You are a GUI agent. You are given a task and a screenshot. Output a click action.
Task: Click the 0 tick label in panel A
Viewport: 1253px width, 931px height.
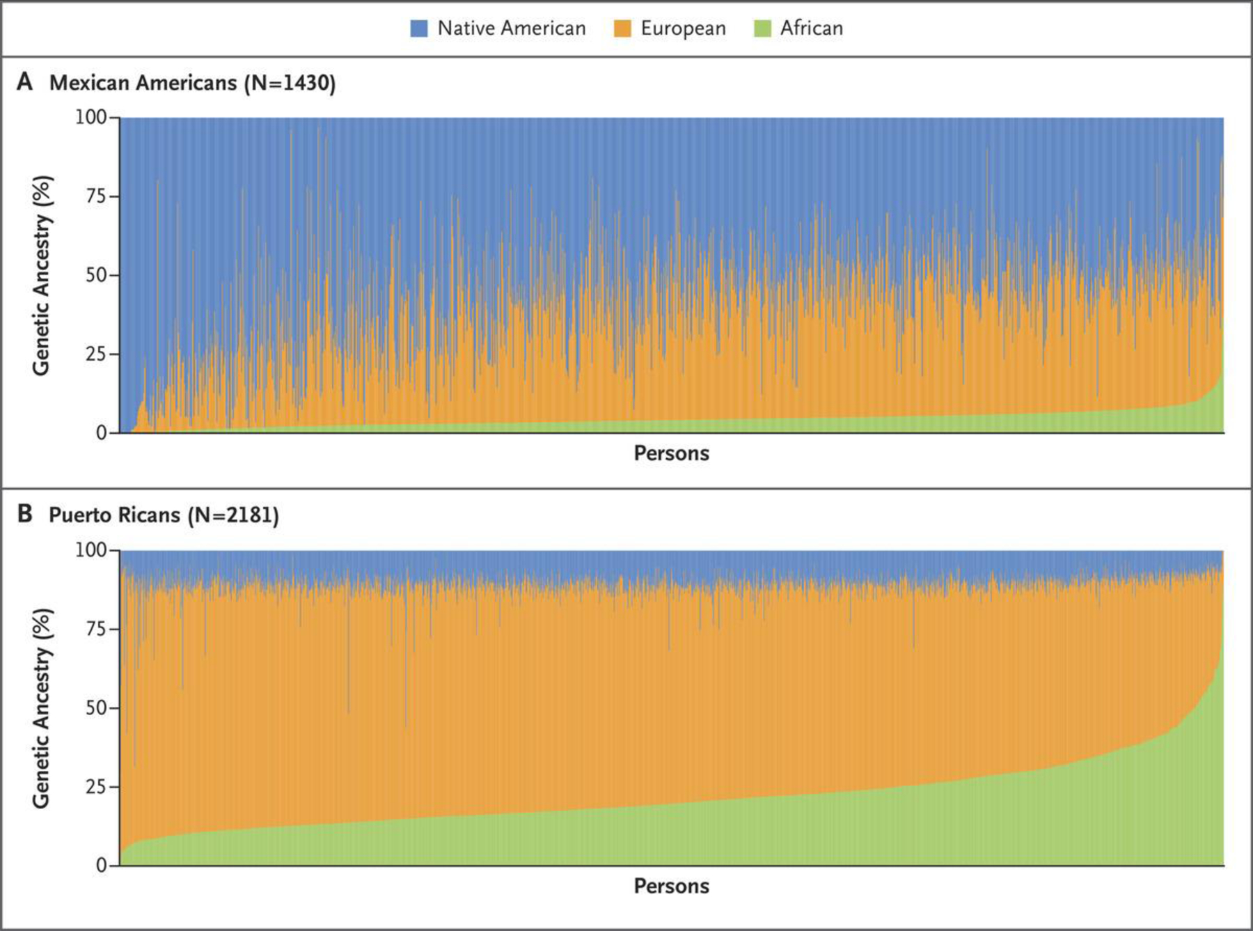coord(102,433)
